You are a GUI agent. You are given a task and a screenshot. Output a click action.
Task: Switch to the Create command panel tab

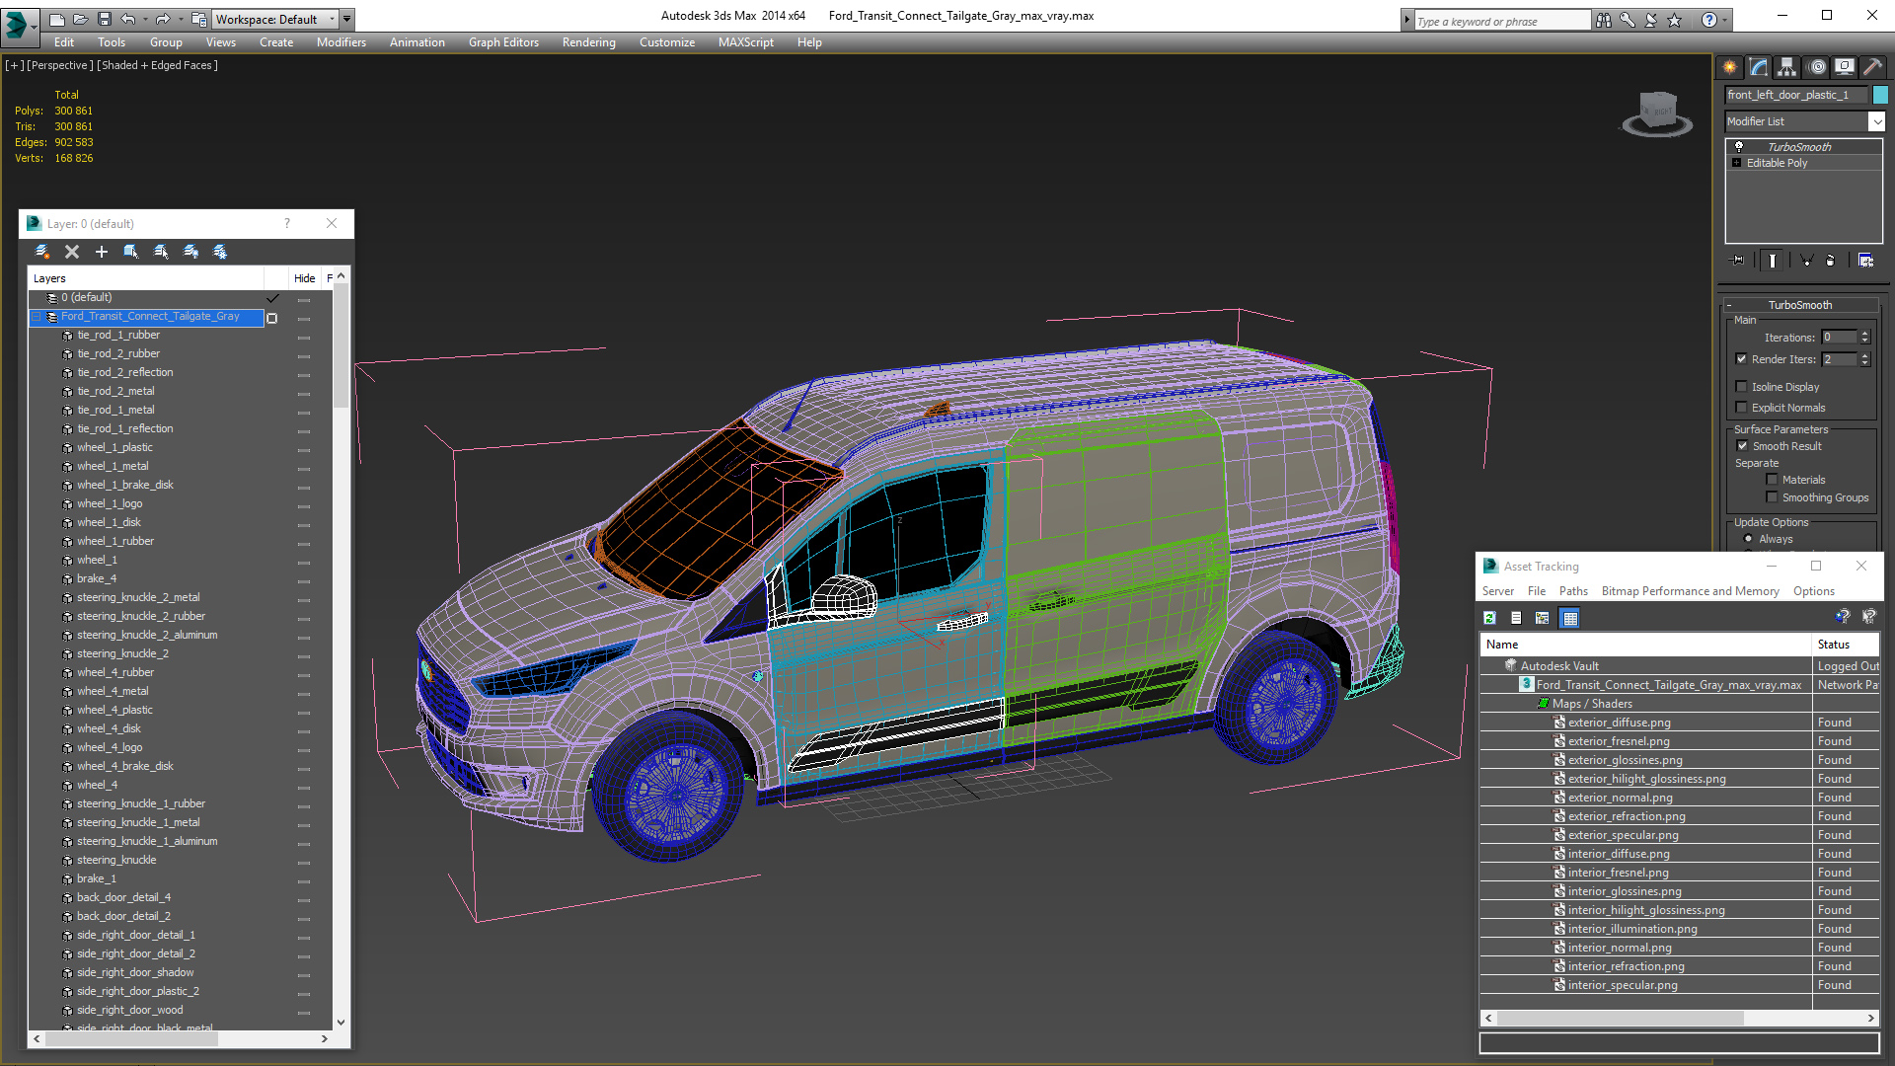coord(1730,67)
